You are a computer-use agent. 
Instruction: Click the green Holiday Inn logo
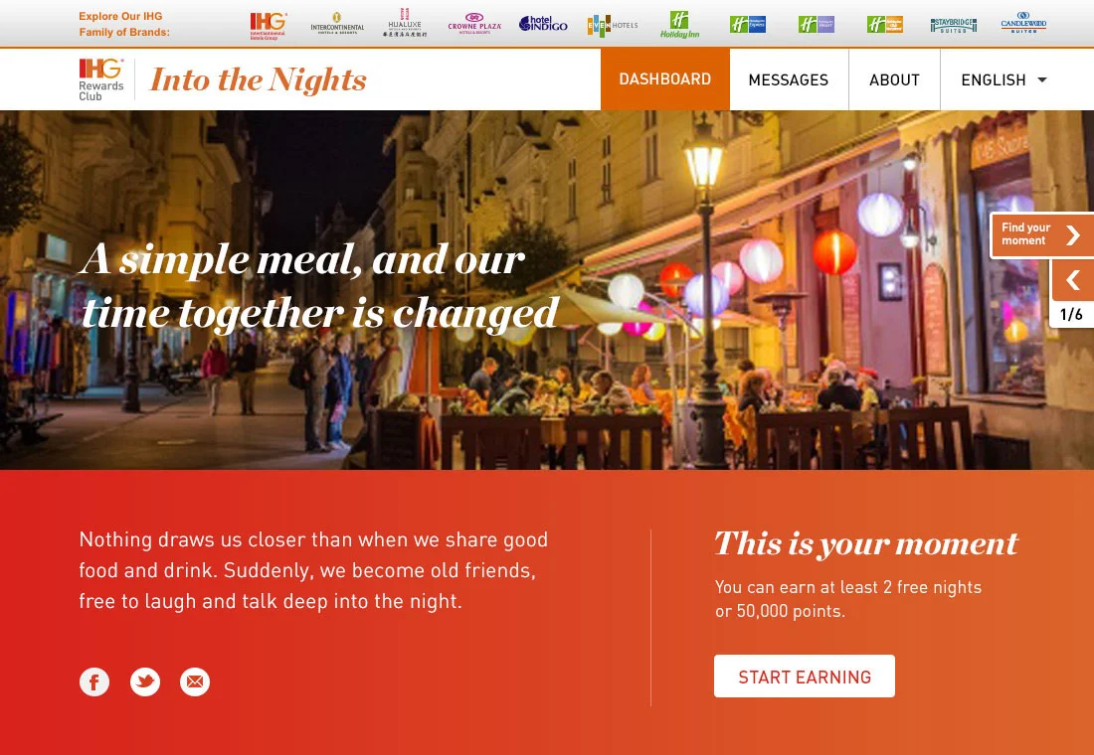pos(679,25)
